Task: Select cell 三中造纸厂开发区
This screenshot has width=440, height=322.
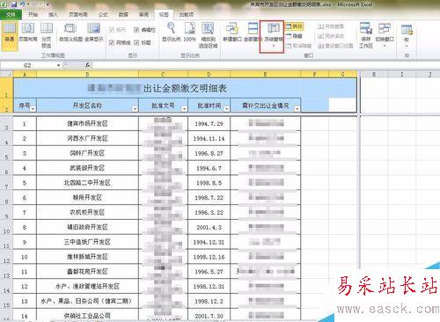Action: point(87,242)
